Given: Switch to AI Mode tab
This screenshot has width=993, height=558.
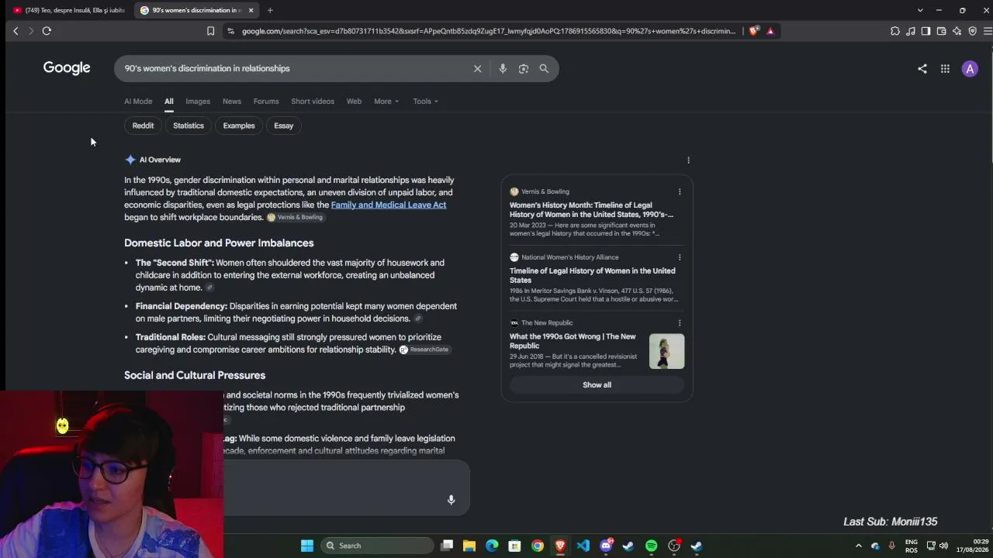Looking at the screenshot, I should [x=138, y=102].
